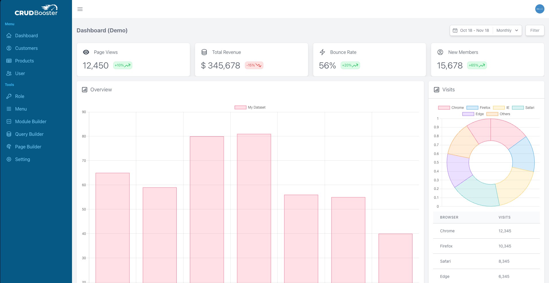The image size is (549, 283).
Task: Click the Role key icon
Action: 9,96
